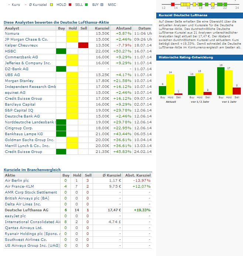
Task: Click the Historische Rating-Entwicklung panel header
Action: (199, 58)
